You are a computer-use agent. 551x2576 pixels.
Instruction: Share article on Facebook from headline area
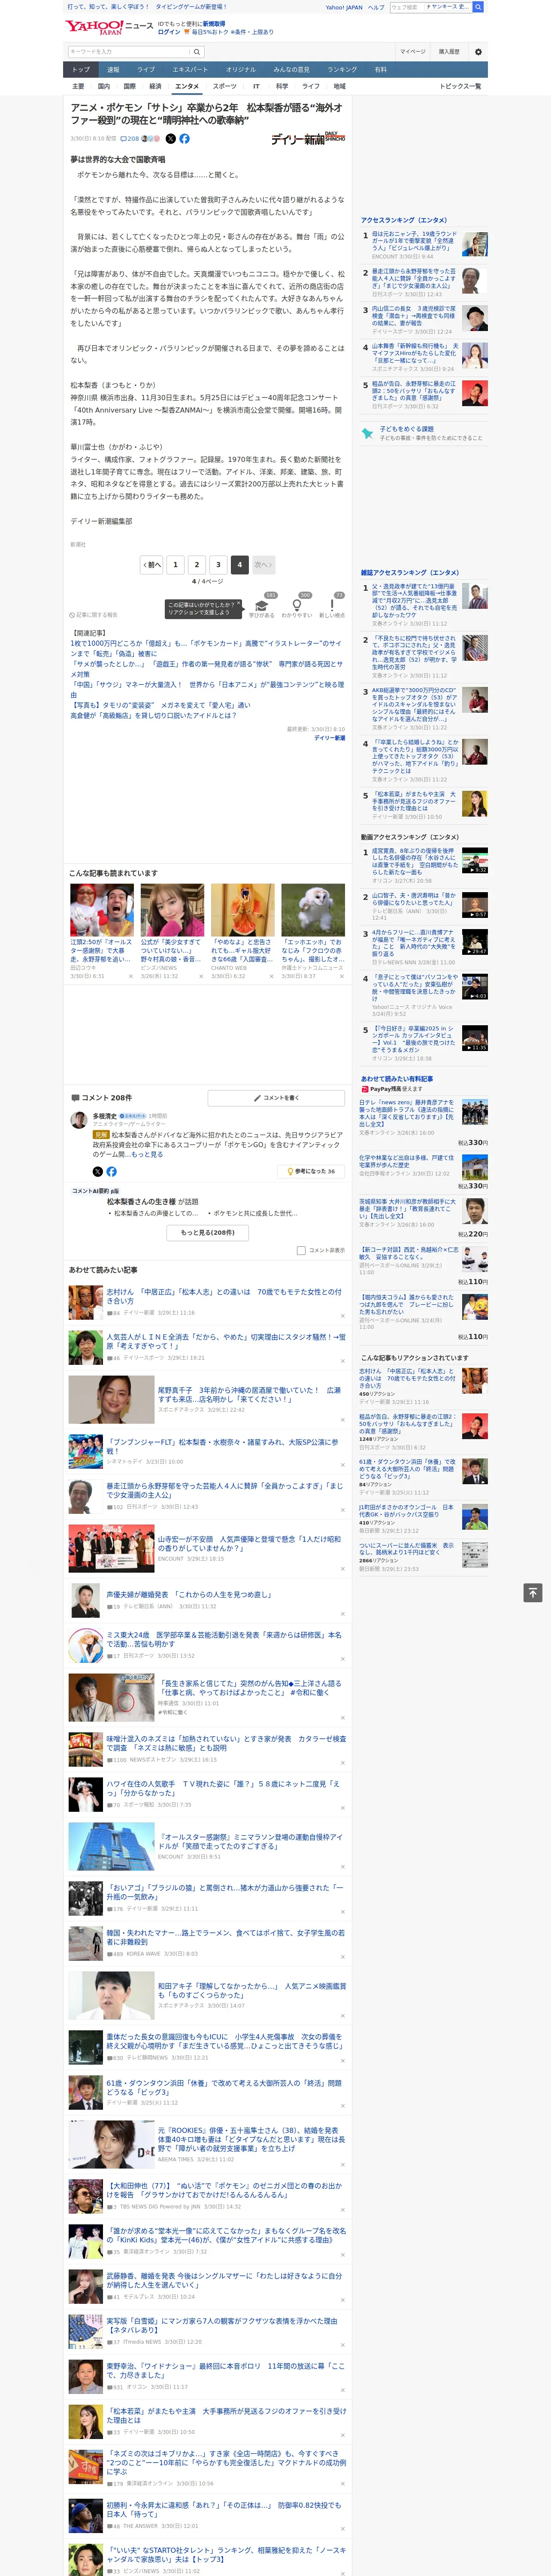pos(184,139)
